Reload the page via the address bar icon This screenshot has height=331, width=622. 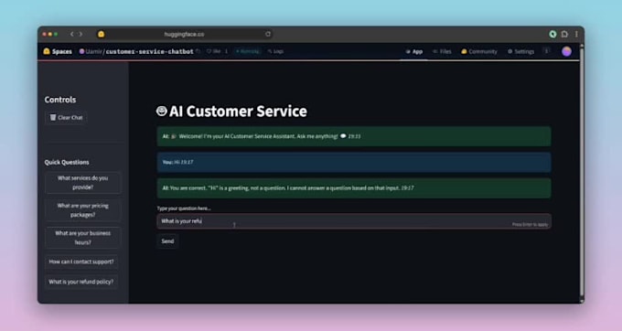pyautogui.click(x=268, y=34)
